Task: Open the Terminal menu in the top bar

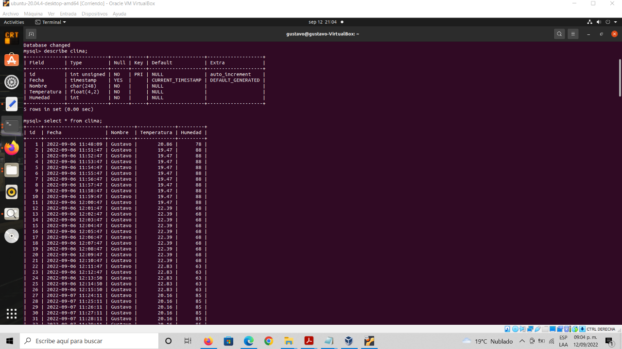Action: tap(50, 22)
